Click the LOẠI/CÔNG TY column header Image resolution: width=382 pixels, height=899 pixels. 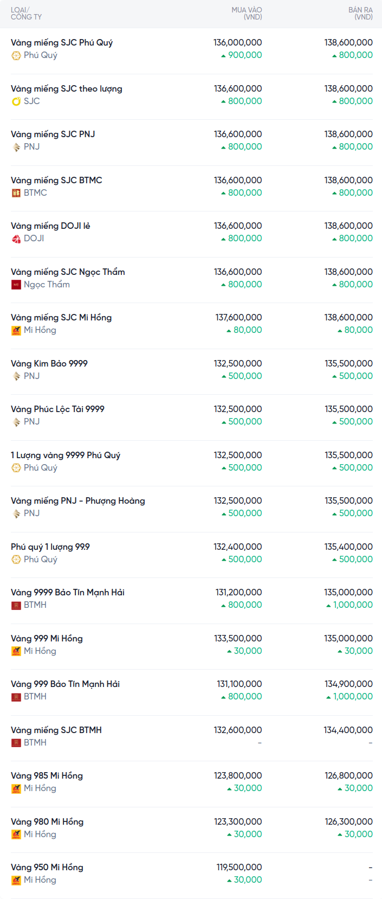[x=26, y=14]
